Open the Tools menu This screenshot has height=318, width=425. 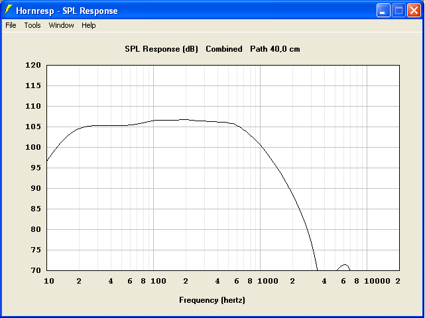pyautogui.click(x=32, y=25)
